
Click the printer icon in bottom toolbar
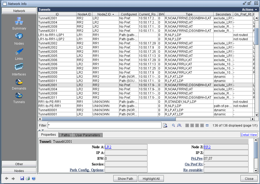(x=28, y=179)
